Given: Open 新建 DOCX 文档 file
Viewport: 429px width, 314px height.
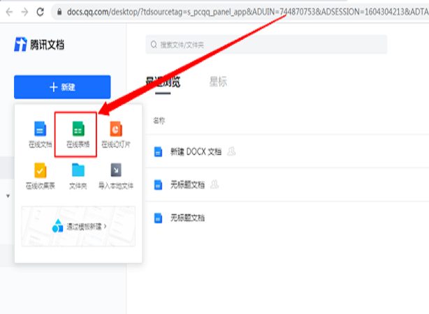Looking at the screenshot, I should pyautogui.click(x=196, y=151).
